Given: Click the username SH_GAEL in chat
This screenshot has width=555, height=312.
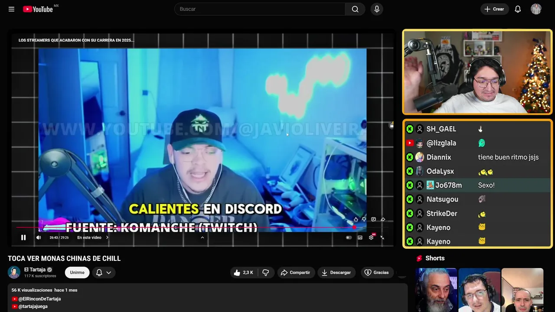Looking at the screenshot, I should [441, 129].
